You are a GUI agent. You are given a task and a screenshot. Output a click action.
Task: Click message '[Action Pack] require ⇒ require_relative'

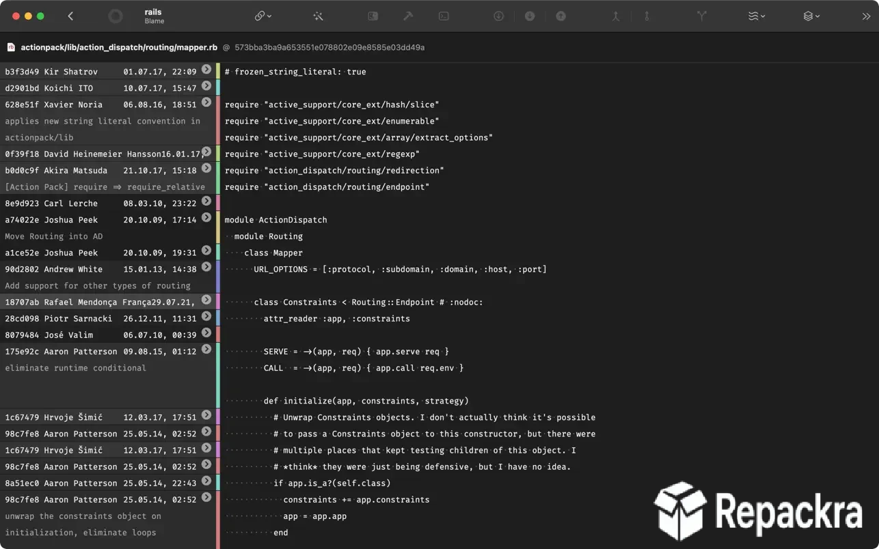105,187
